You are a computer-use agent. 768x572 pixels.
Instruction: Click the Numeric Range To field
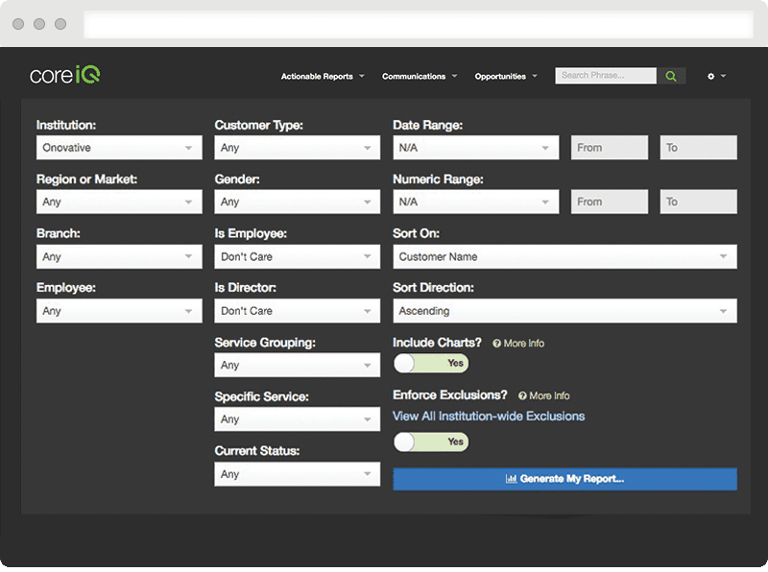click(699, 202)
